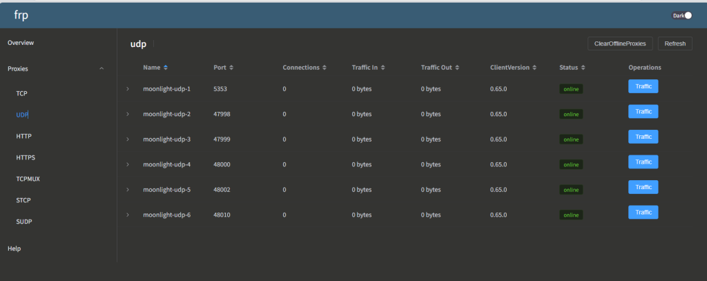
Task: Click the ClearOfflineProxies button
Action: tap(620, 43)
